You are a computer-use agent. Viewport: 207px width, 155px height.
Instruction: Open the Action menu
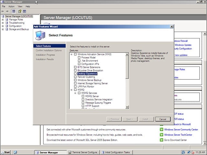11,6
